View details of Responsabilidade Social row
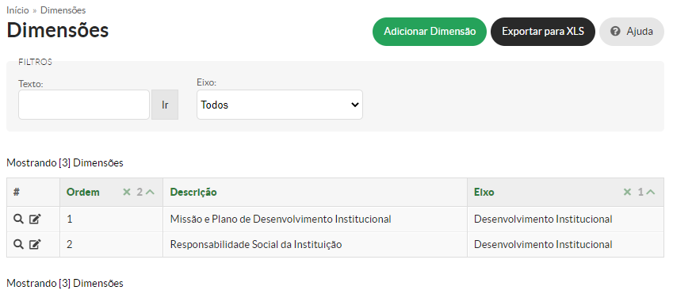The height and width of the screenshot is (294, 673). (18, 245)
